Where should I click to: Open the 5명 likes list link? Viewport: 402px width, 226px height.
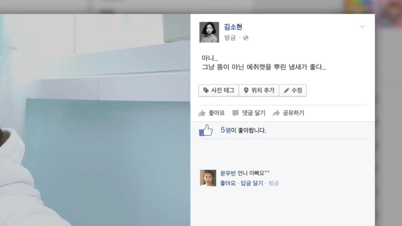225,130
